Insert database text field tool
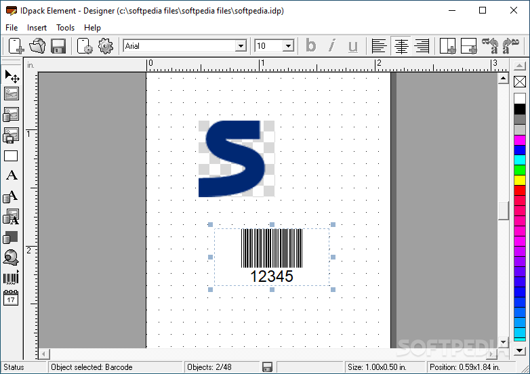This screenshot has height=374, width=530. pyautogui.click(x=10, y=196)
